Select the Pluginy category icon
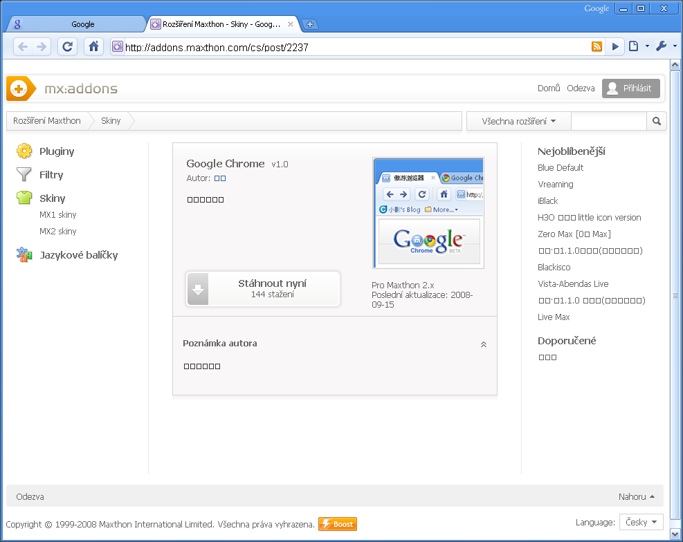The image size is (683, 542). (x=24, y=151)
